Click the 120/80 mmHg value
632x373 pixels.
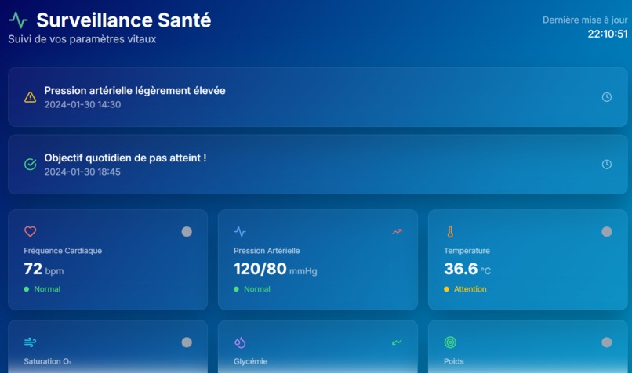pyautogui.click(x=276, y=269)
